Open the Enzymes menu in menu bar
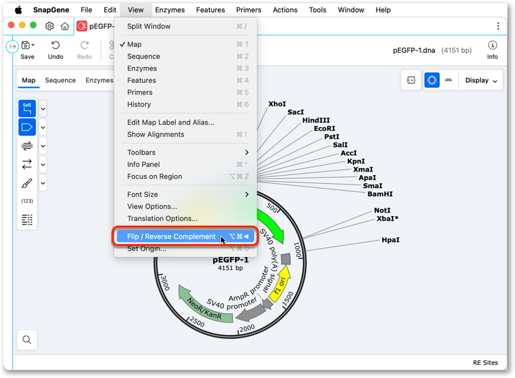The width and height of the screenshot is (515, 378). pyautogui.click(x=170, y=10)
